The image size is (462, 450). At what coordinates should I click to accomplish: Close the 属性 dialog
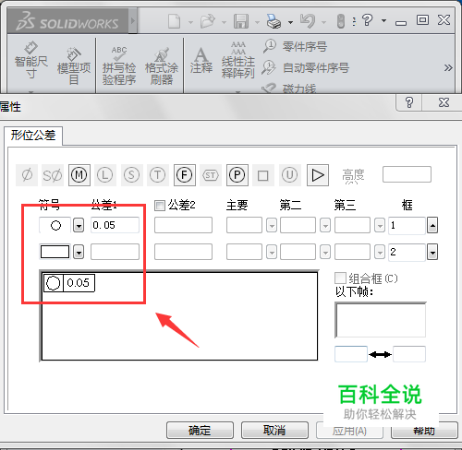[x=444, y=102]
